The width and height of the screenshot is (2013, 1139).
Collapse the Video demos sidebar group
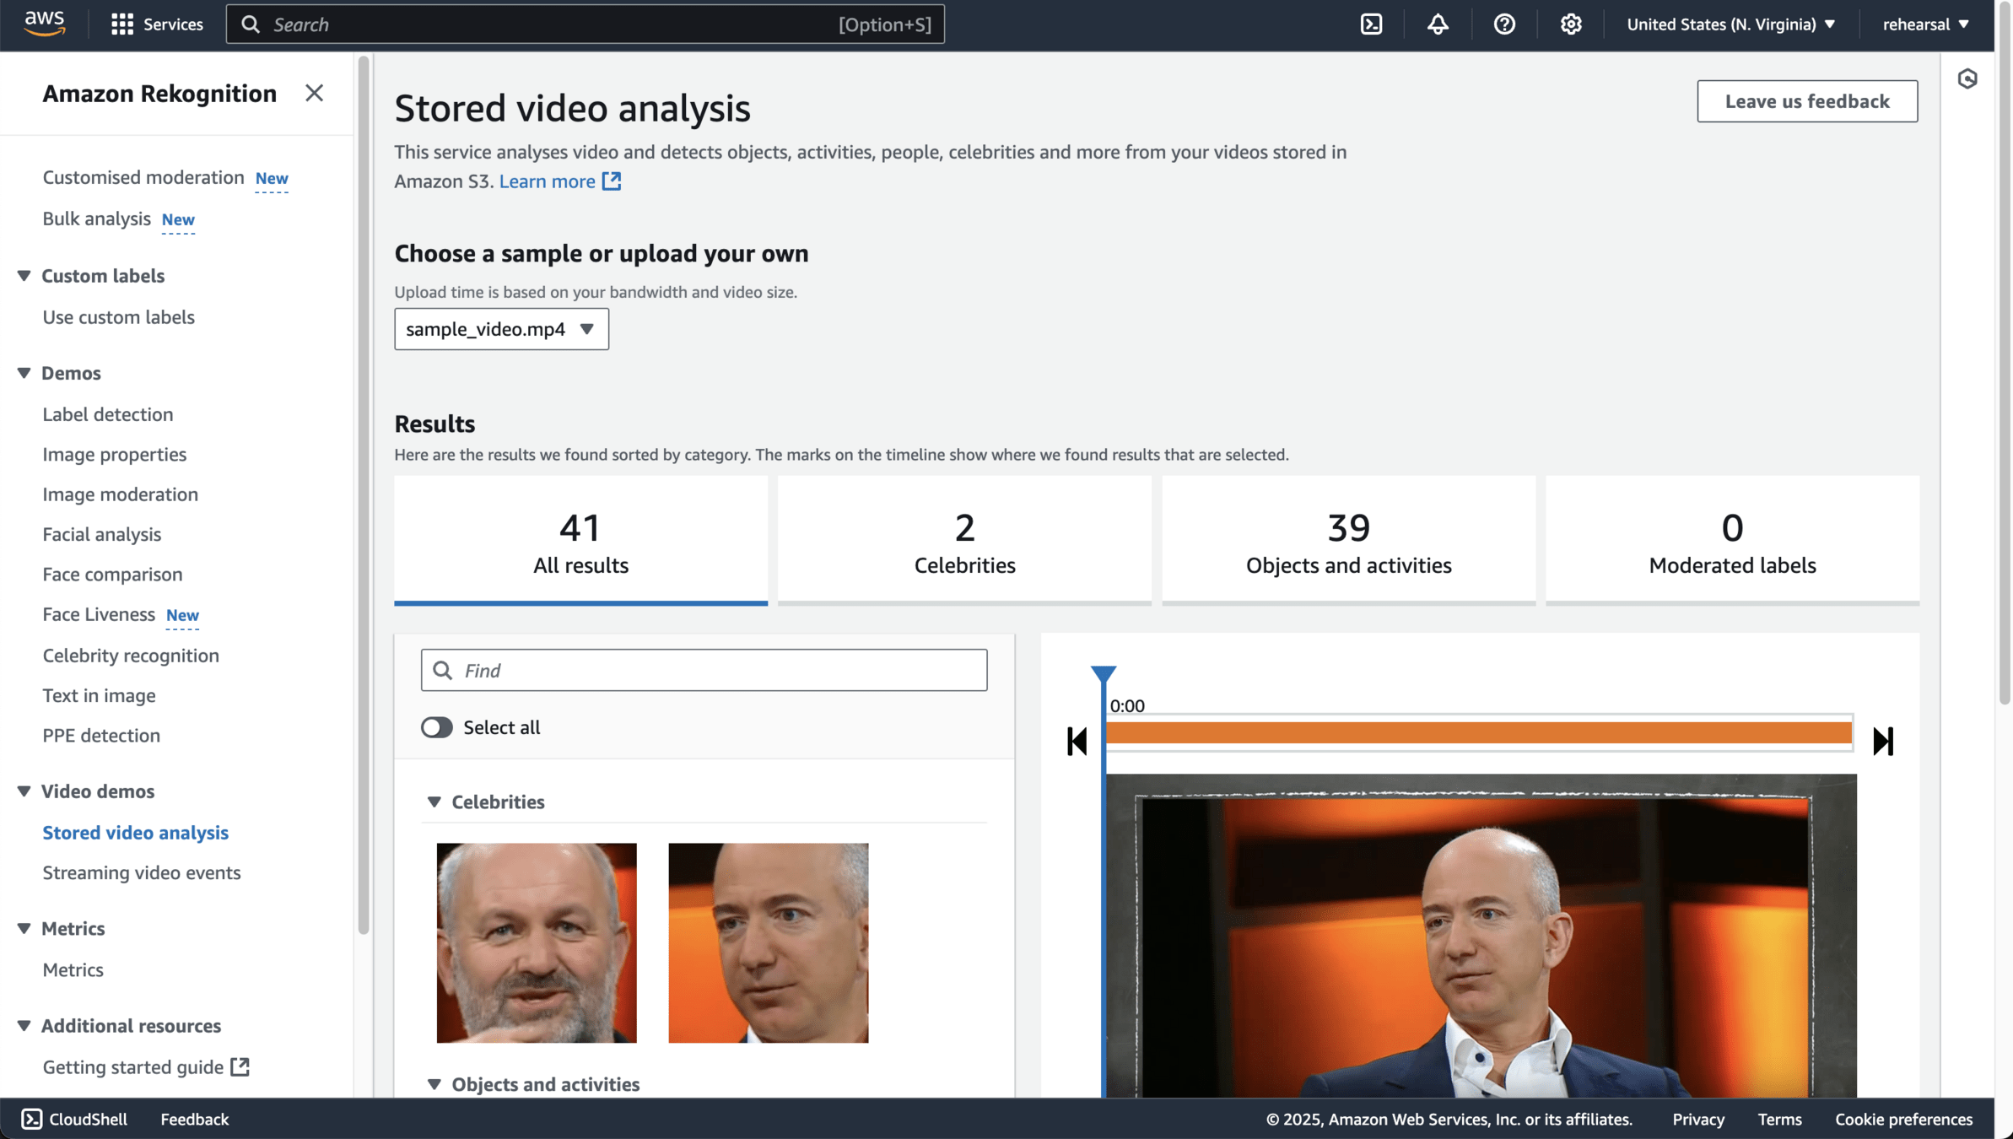24,791
